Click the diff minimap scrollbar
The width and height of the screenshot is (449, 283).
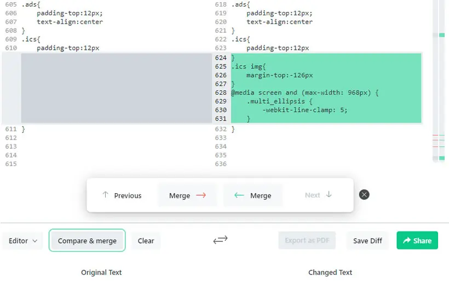tap(439, 80)
